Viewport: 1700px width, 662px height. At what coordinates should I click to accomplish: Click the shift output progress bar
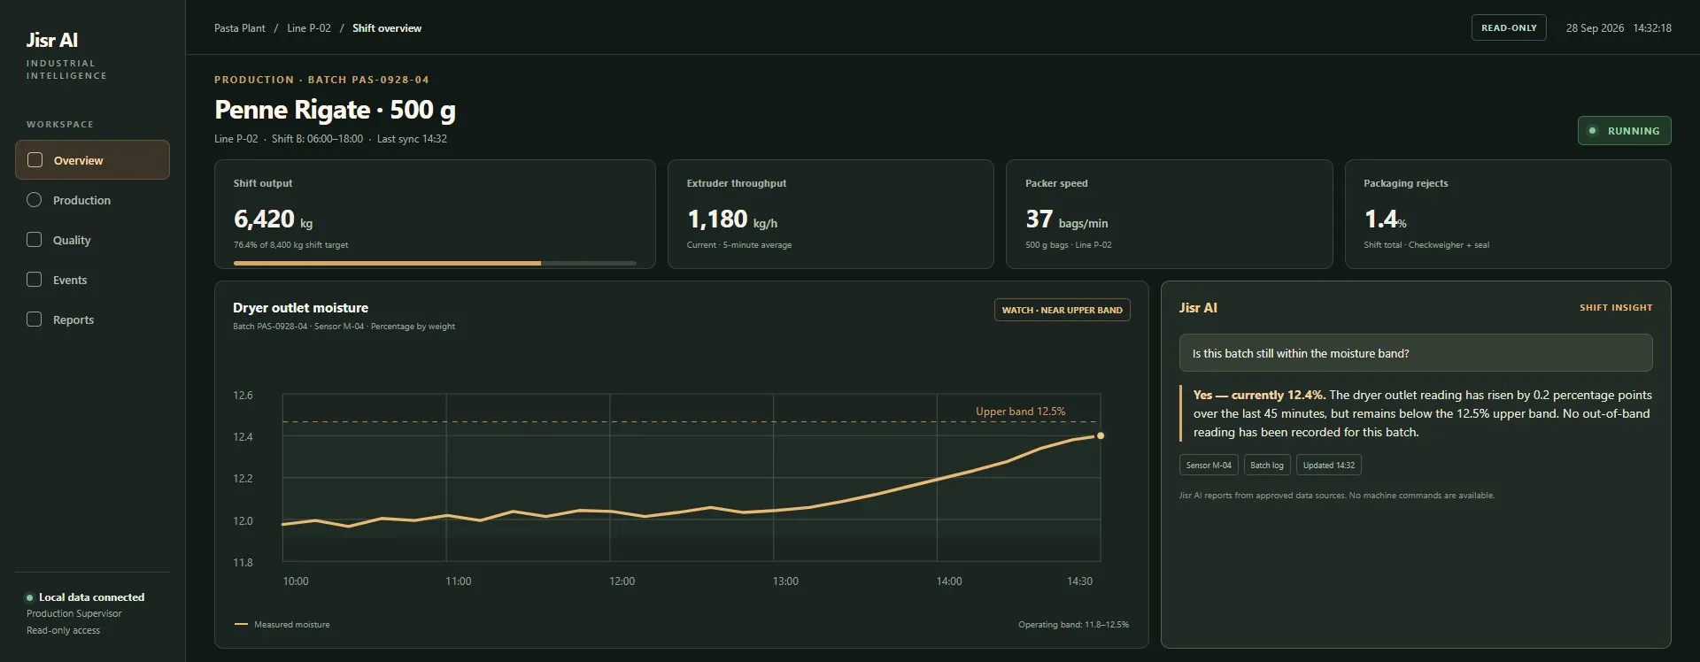[435, 263]
